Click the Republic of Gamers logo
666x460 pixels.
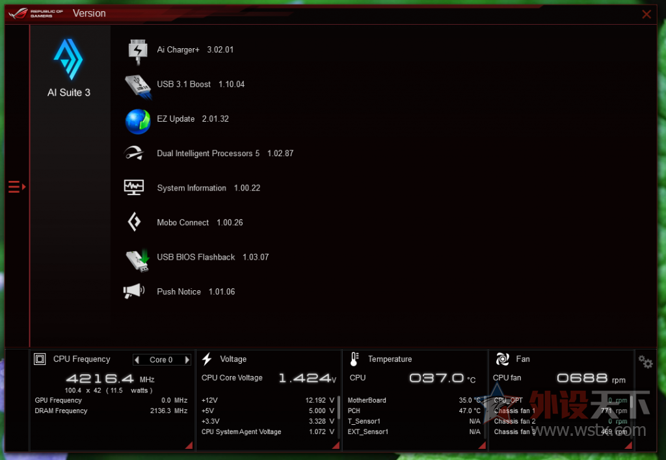pyautogui.click(x=36, y=14)
